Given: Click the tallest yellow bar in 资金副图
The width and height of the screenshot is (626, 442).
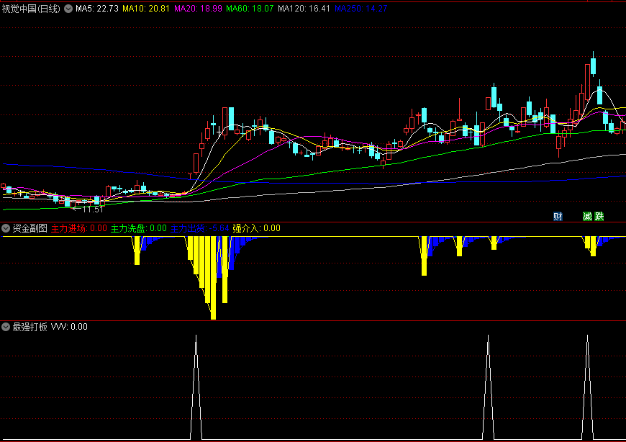Looking at the screenshot, I should pyautogui.click(x=213, y=278).
